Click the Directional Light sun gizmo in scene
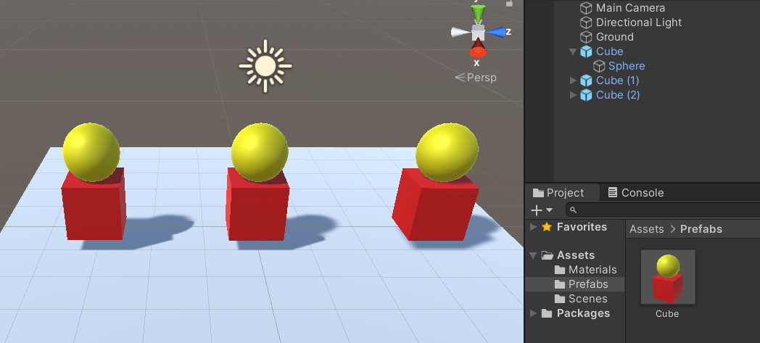Screen dimensions: 760x343 click(x=265, y=67)
